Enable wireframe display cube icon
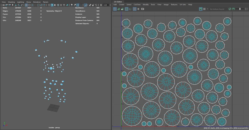249x130 pixels. pyautogui.click(x=49, y=5)
